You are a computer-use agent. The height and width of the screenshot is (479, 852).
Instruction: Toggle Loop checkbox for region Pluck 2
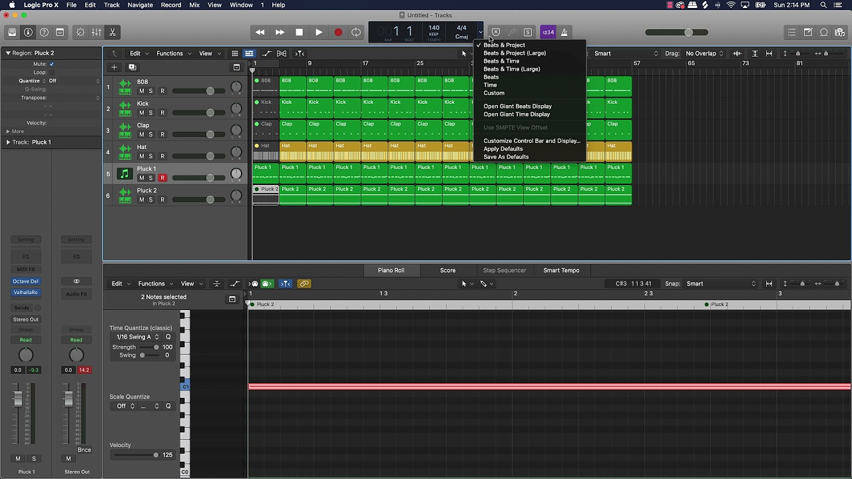click(x=51, y=73)
